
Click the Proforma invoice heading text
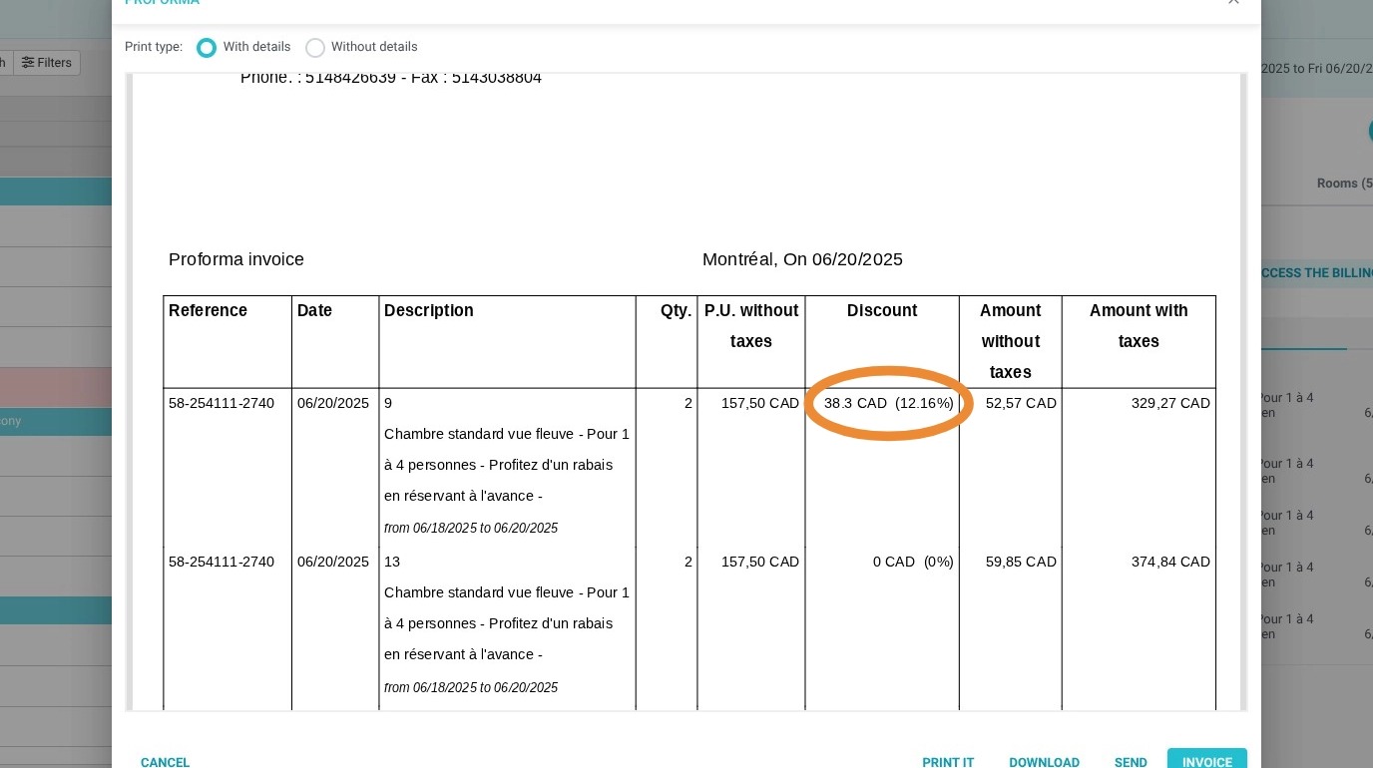[x=236, y=259]
